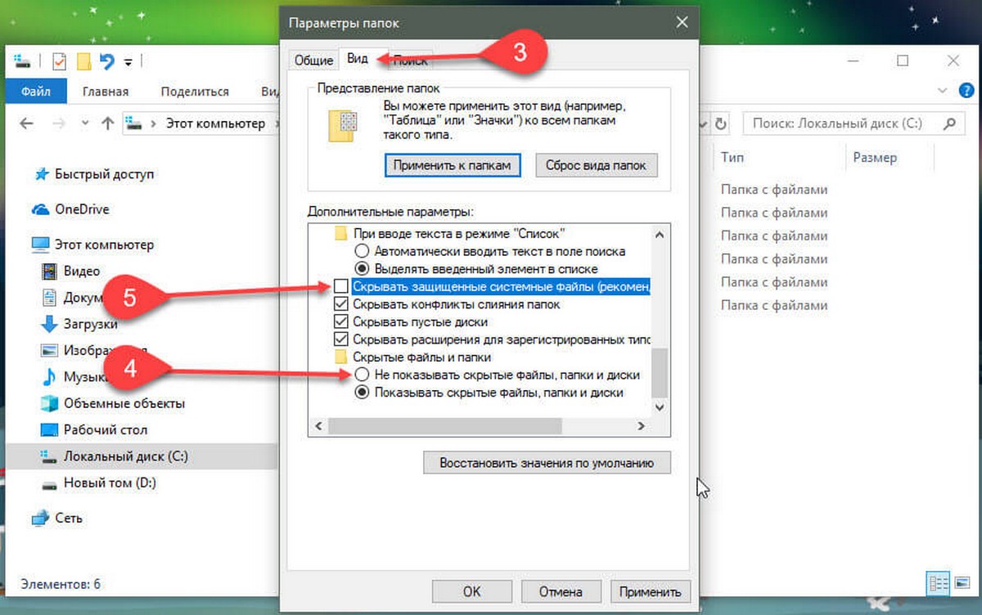Open the Главная ribbon tab

click(105, 92)
